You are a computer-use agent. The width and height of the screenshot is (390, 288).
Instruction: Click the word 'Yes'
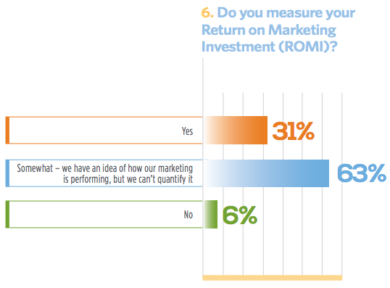(187, 131)
